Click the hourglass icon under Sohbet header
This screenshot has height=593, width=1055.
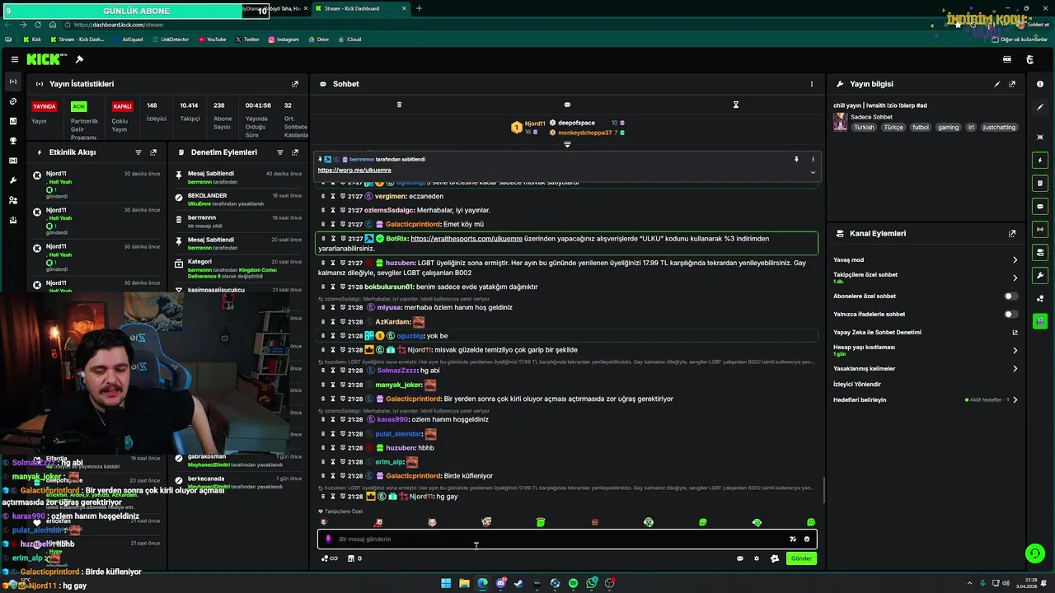pyautogui.click(x=736, y=105)
